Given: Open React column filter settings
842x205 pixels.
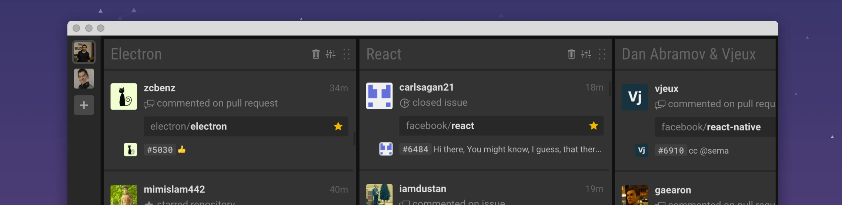Looking at the screenshot, I should click(586, 54).
